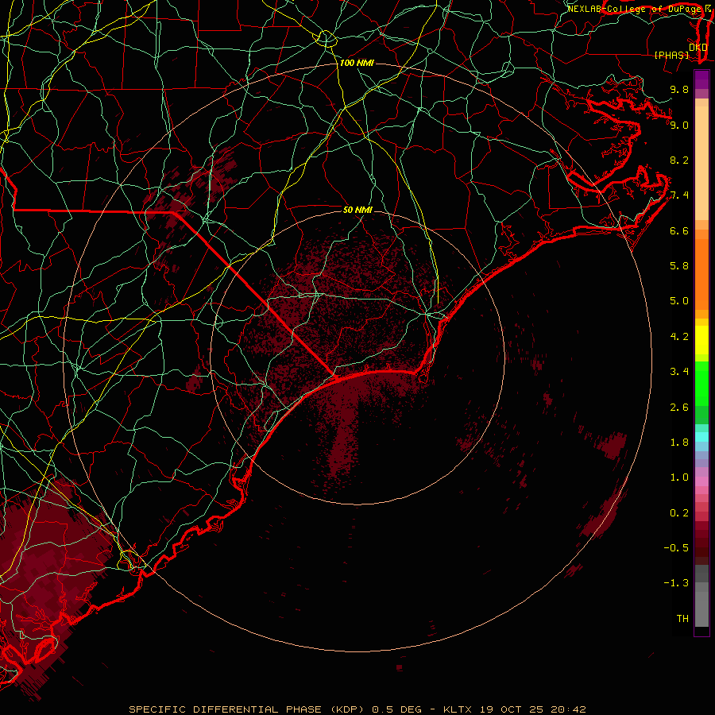Click the purple segment atop the color bar
Viewport: 715px width, 715px height.
(701, 79)
